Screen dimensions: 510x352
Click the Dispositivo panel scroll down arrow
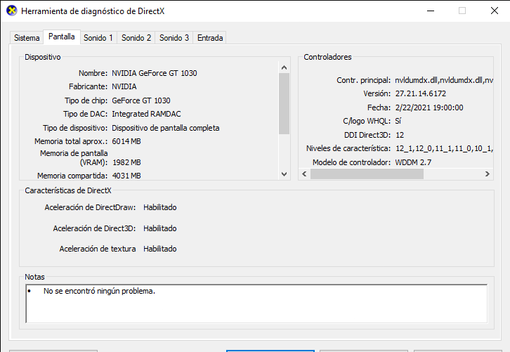[284, 174]
